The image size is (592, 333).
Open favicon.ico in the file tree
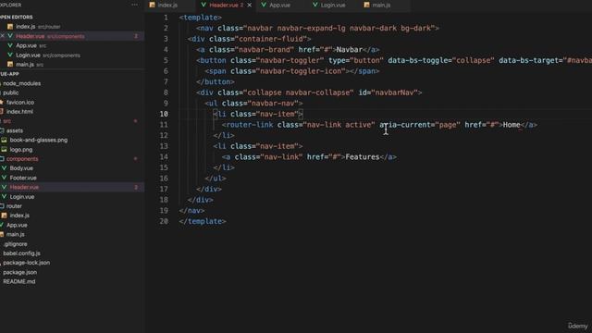20,103
